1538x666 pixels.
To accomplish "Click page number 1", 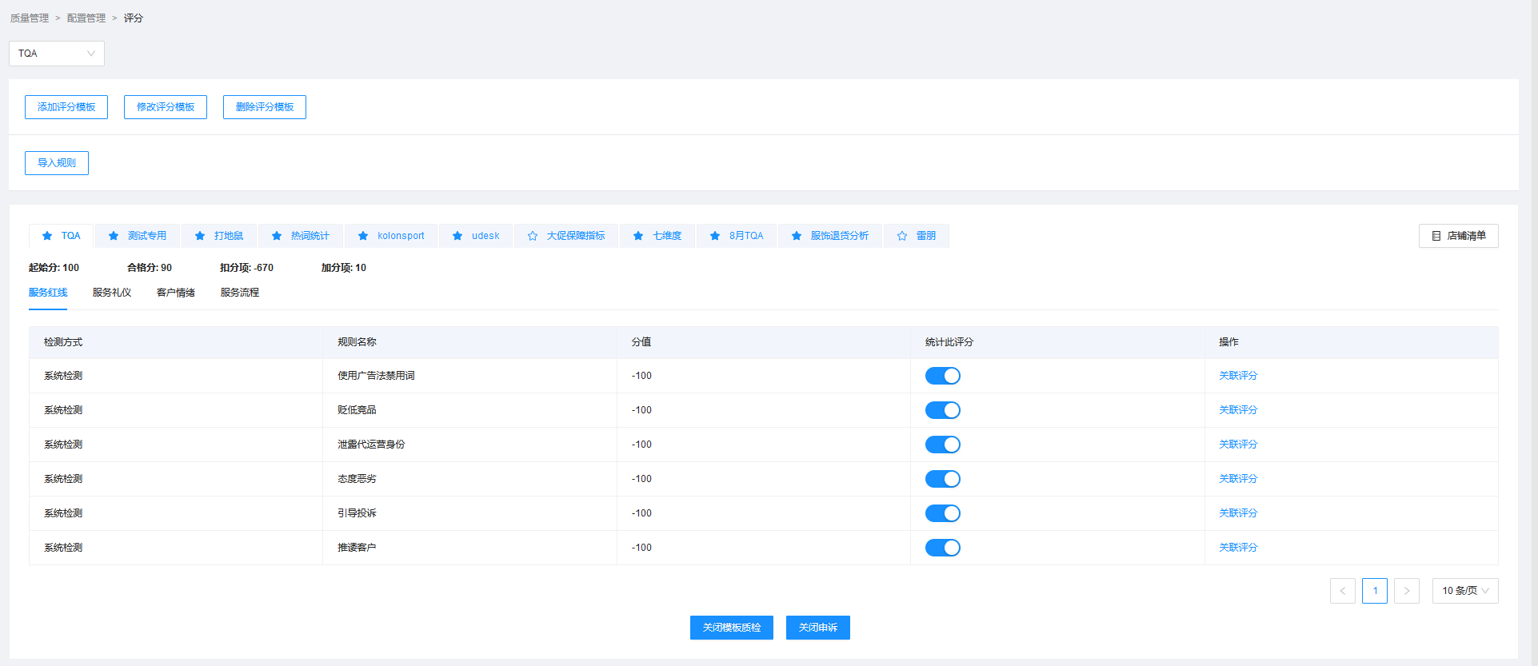I will [x=1375, y=591].
